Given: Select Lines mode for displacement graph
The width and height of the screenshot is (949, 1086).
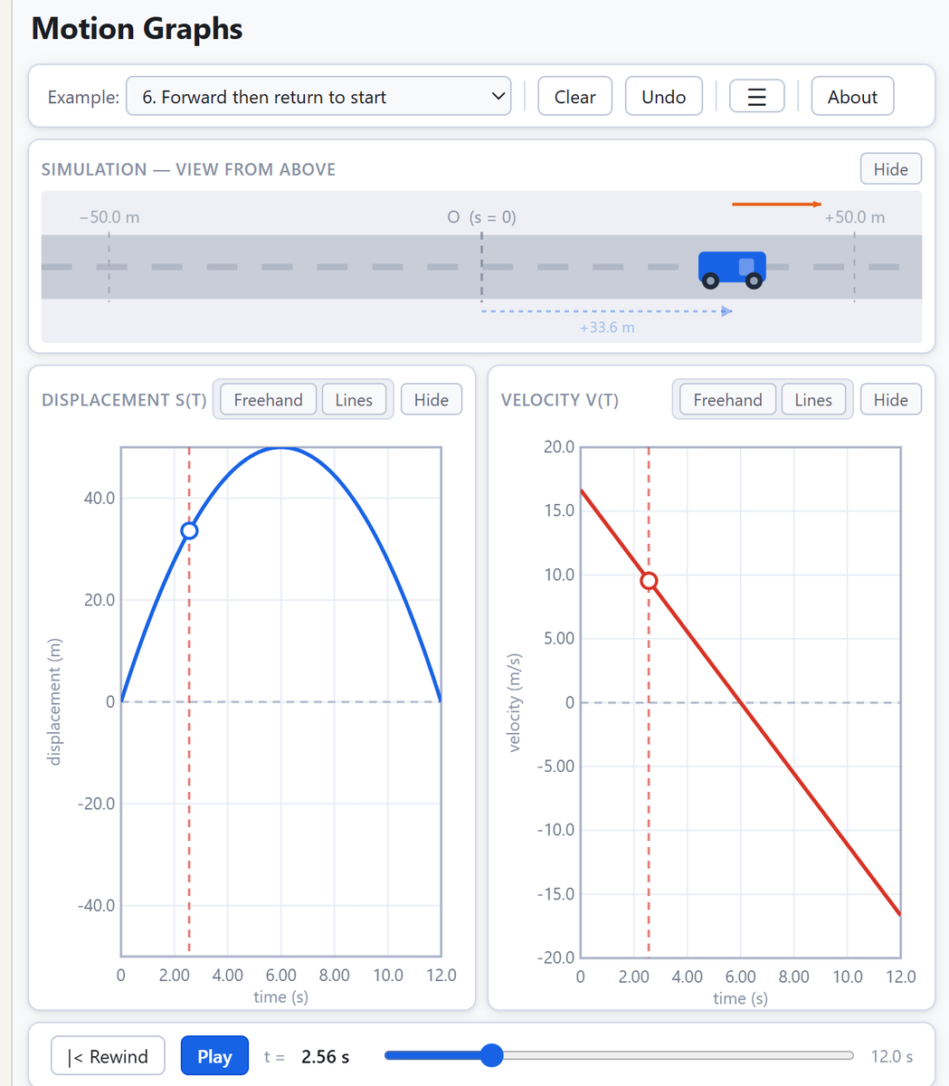Looking at the screenshot, I should (x=354, y=400).
